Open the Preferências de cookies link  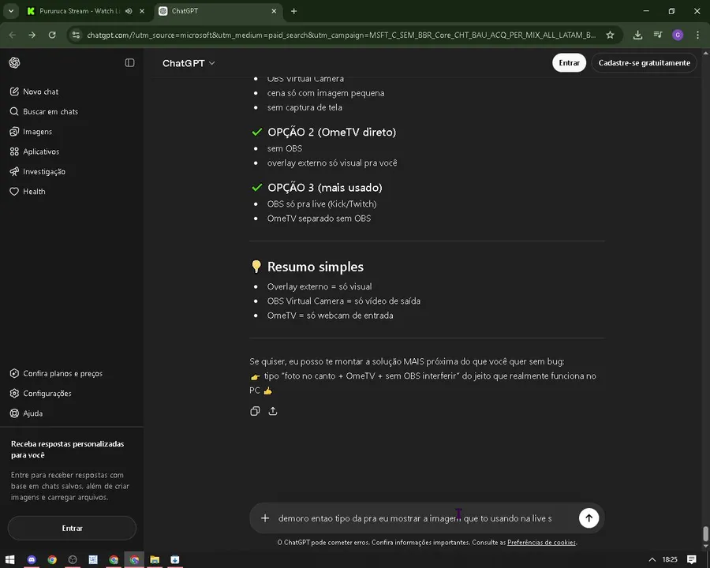[541, 543]
